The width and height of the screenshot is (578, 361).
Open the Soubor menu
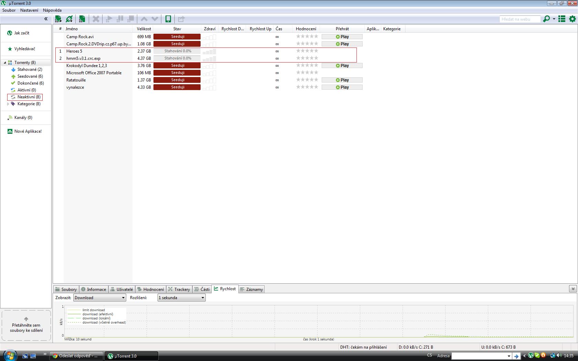coord(9,10)
